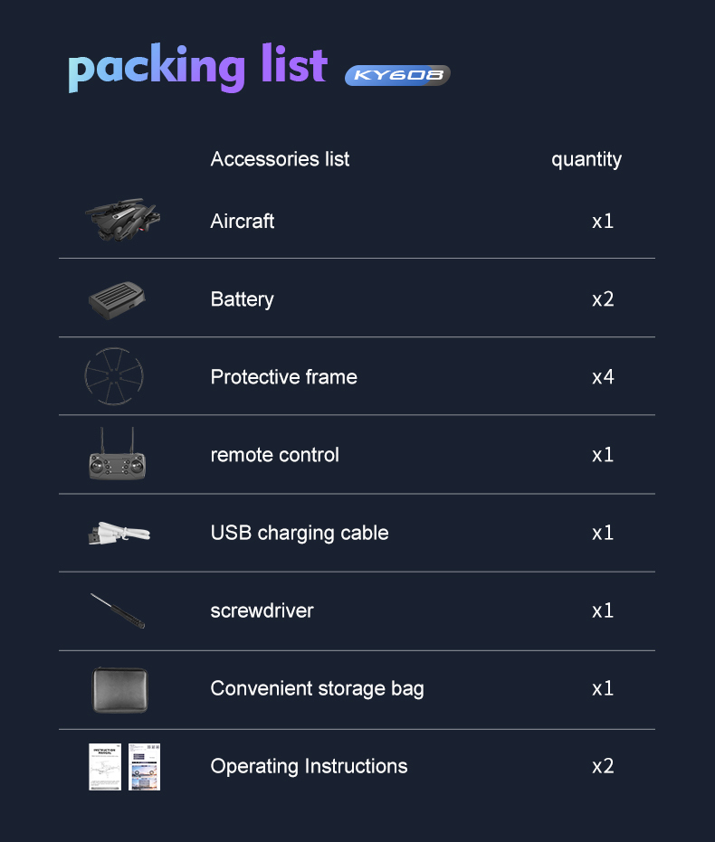The image size is (715, 842).
Task: Open the first instruction manual thumbnail
Action: [x=105, y=767]
